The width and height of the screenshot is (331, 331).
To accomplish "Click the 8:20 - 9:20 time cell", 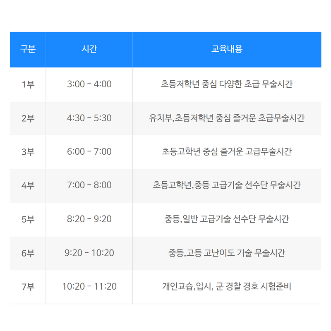I will pos(89,219).
